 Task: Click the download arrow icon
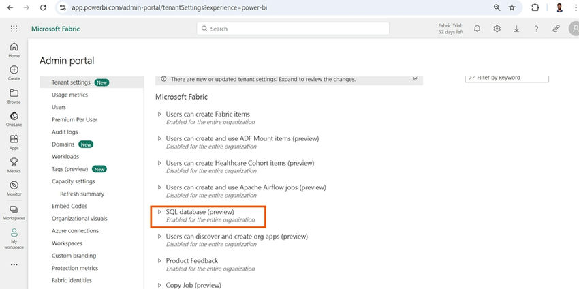tap(516, 29)
